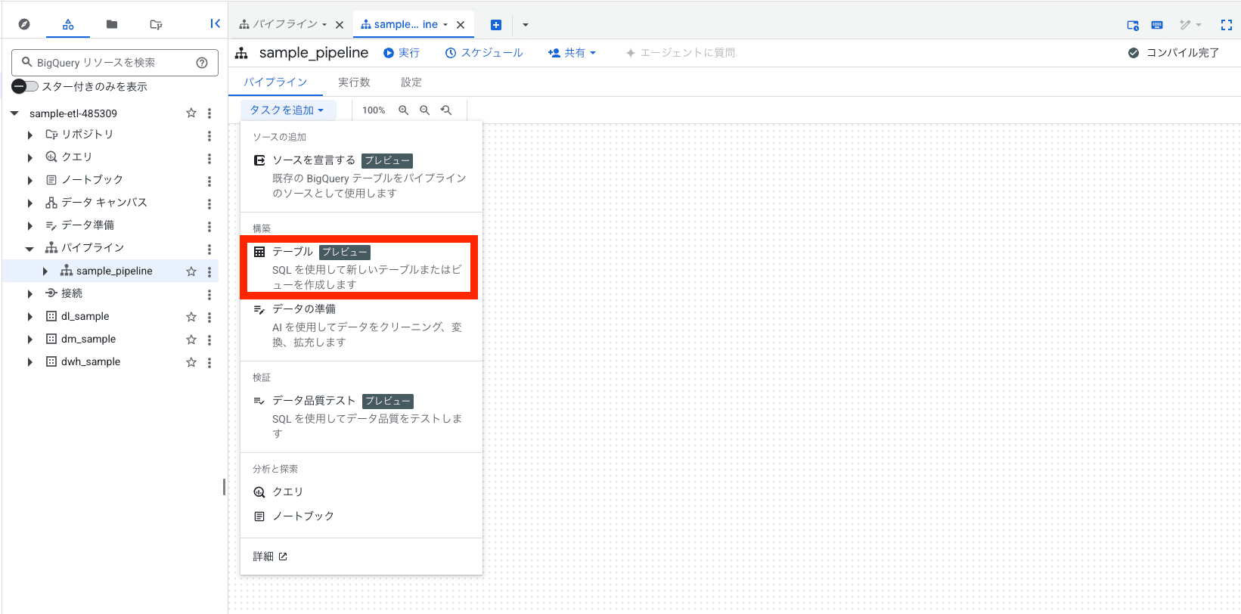Image resolution: width=1241 pixels, height=614 pixels.
Task: Open more options for dwh_sample
Action: 209,362
